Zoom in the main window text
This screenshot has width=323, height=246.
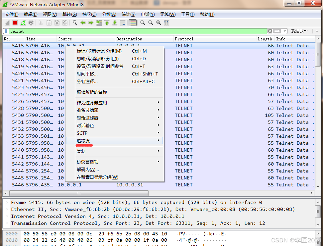click(x=143, y=23)
